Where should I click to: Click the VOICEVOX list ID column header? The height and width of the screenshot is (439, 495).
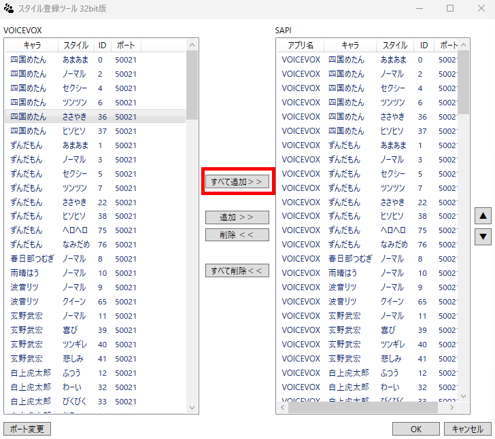(x=102, y=46)
